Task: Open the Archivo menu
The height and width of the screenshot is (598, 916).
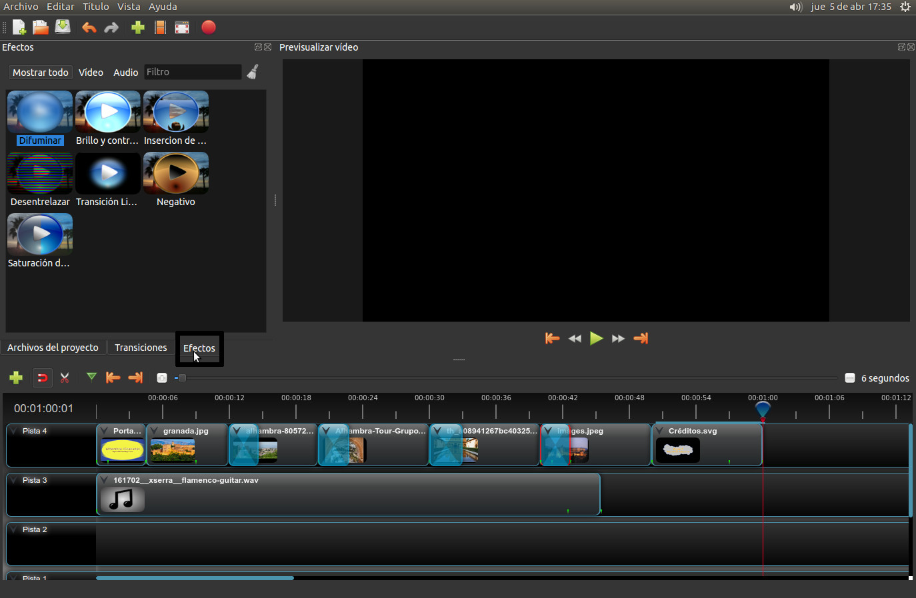Action: (x=21, y=7)
